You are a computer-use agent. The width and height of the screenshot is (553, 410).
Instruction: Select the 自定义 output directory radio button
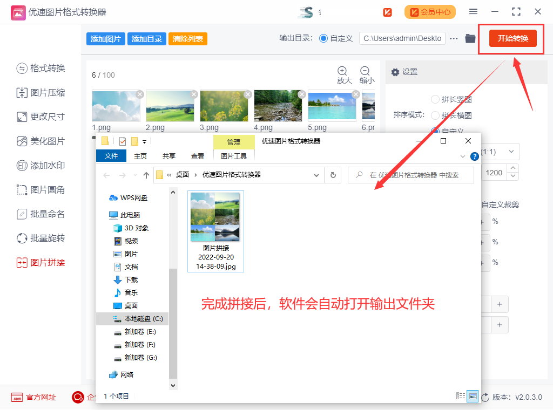tap(323, 38)
